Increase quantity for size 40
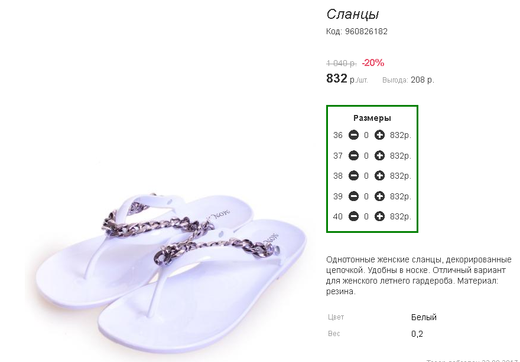 [x=379, y=216]
